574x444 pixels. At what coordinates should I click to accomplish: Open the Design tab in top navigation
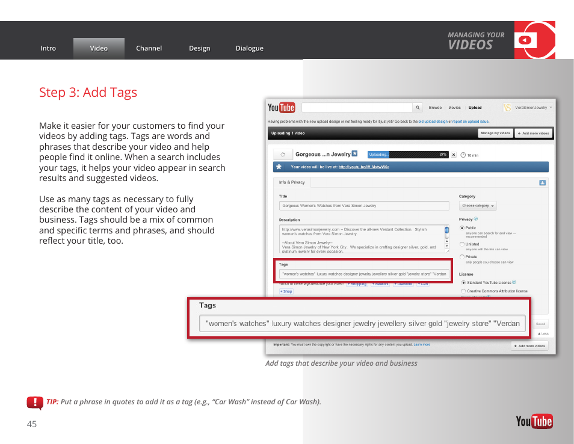[x=199, y=48]
